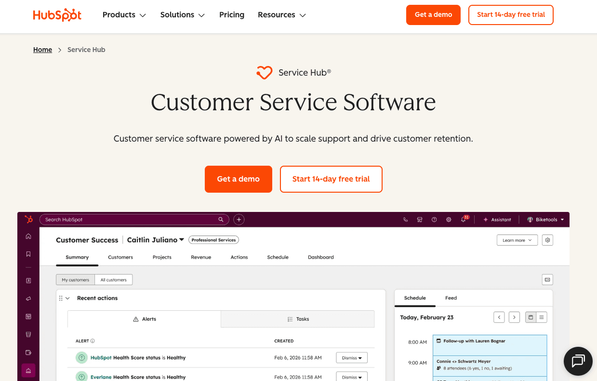Open the contacts icon in the preview sidebar

pos(28,280)
